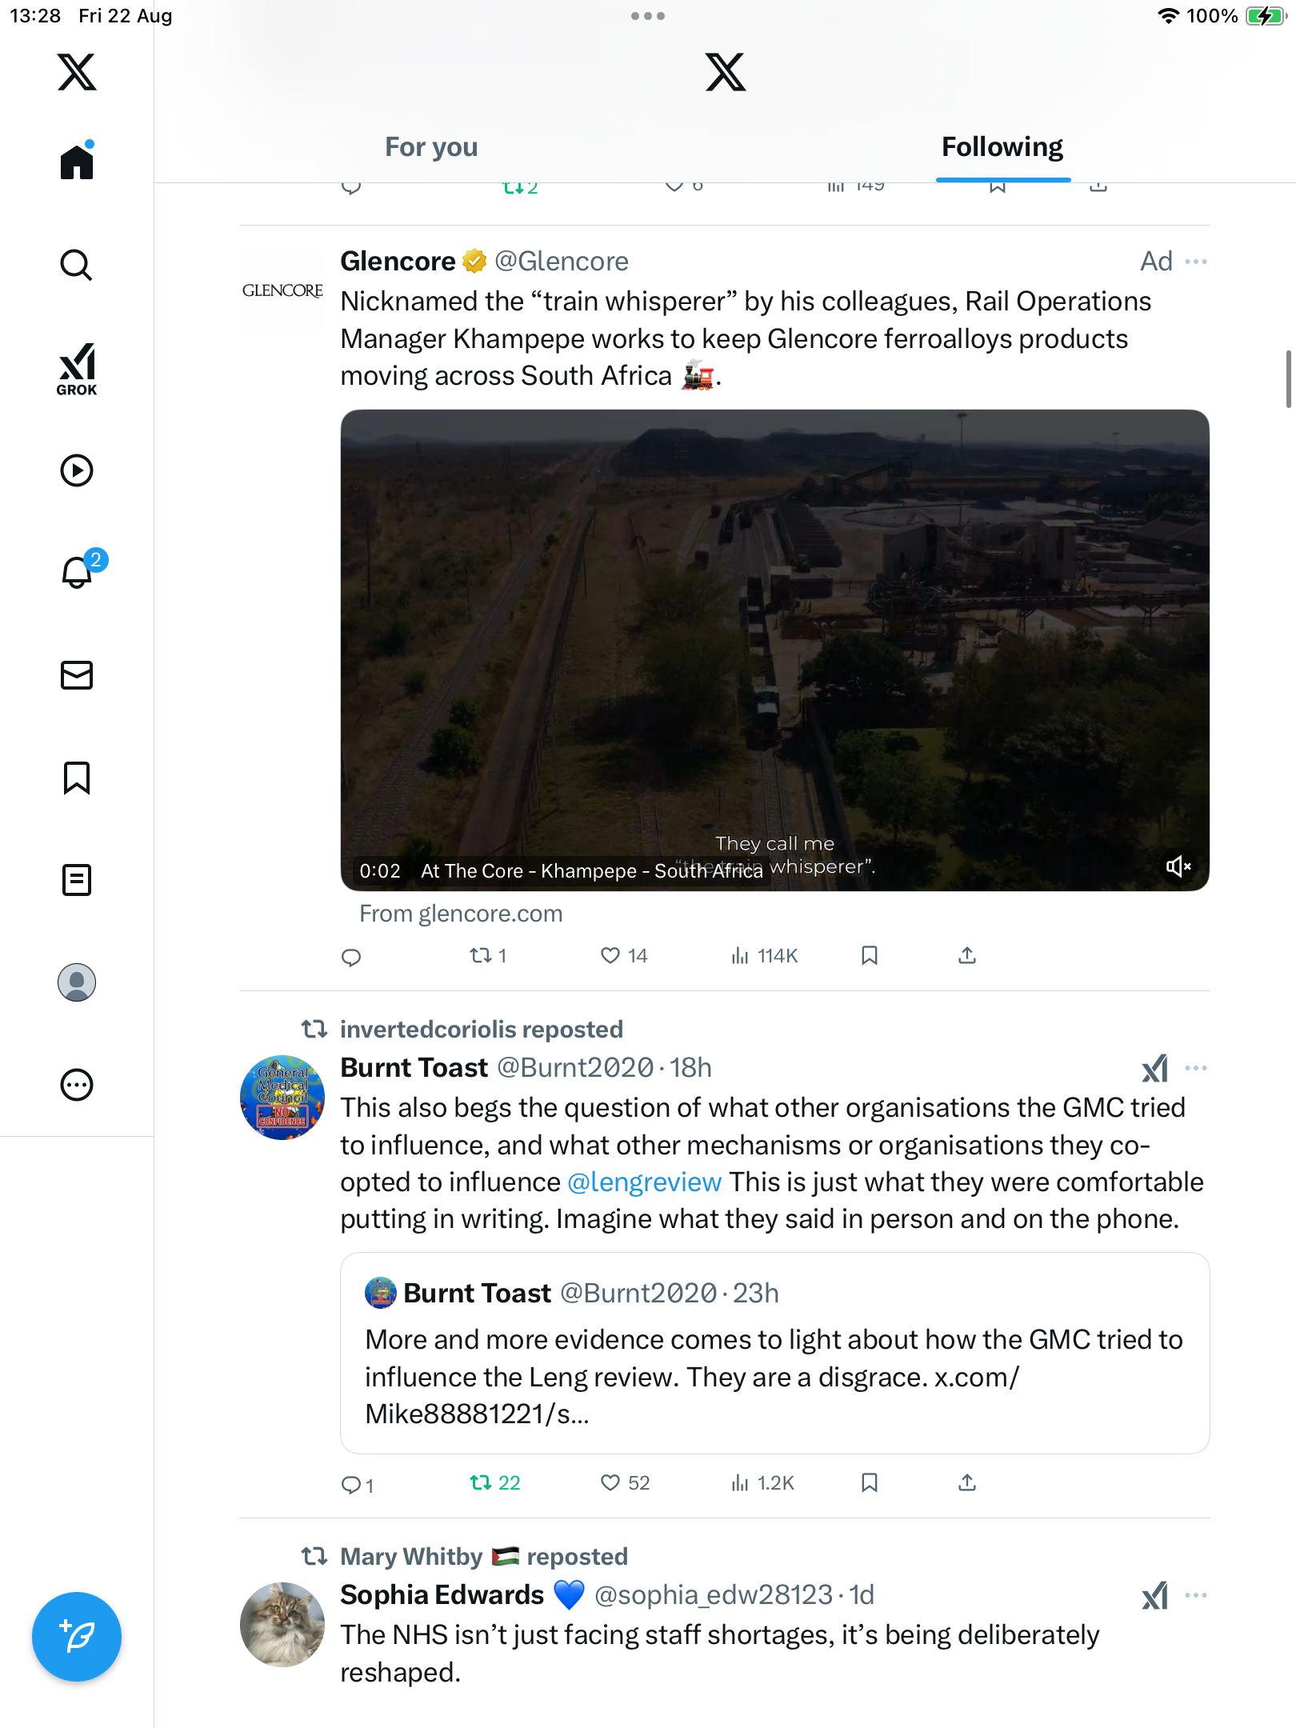The height and width of the screenshot is (1728, 1296).
Task: Open the @lengreview mention link
Action: coord(644,1182)
